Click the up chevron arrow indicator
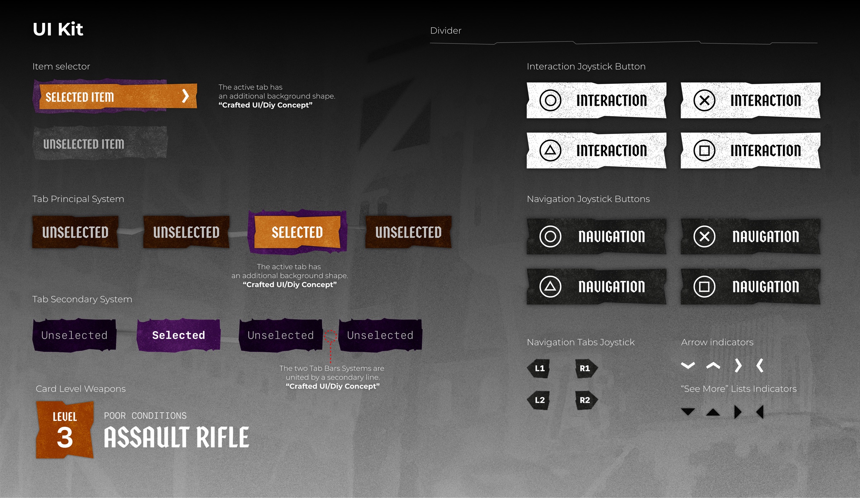 (713, 366)
